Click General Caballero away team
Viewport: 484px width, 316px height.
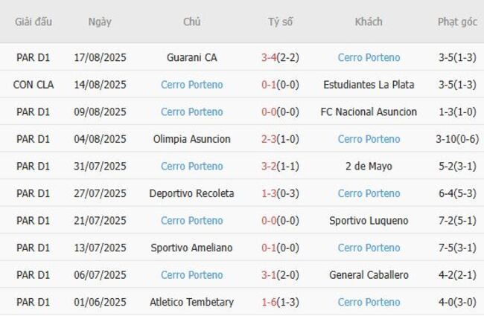[x=369, y=275]
